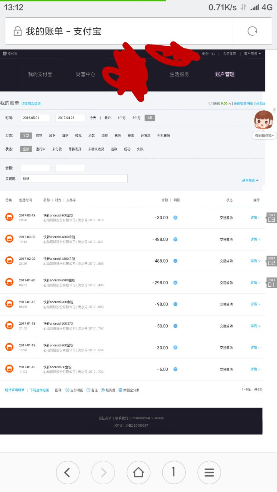This screenshot has height=492, width=277.
Task: Click payment detail icon for 23:29 transaction
Action: tap(175, 261)
